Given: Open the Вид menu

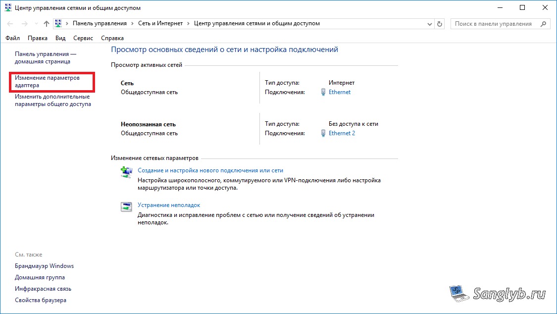Looking at the screenshot, I should pyautogui.click(x=60, y=38).
